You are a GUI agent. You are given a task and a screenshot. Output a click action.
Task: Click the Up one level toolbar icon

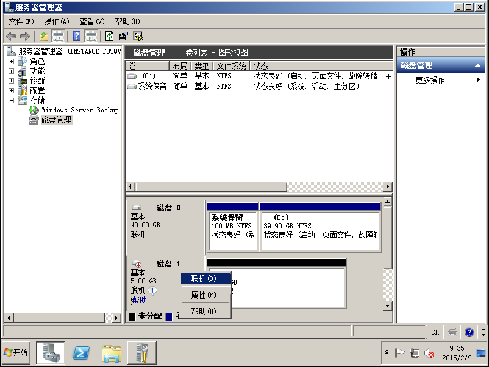(44, 36)
